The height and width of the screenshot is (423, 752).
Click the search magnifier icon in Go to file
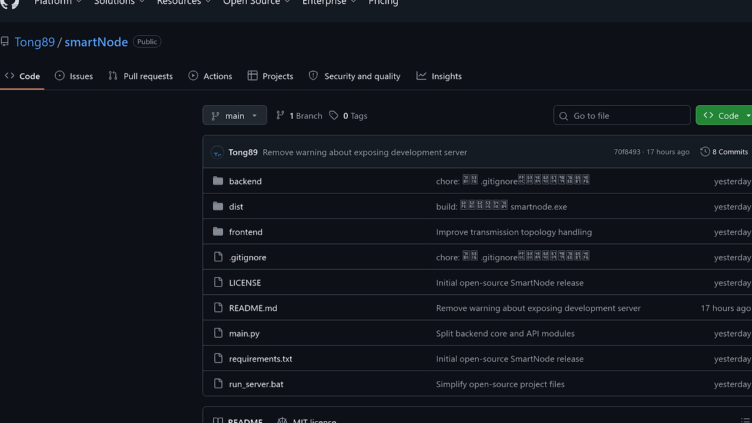564,116
